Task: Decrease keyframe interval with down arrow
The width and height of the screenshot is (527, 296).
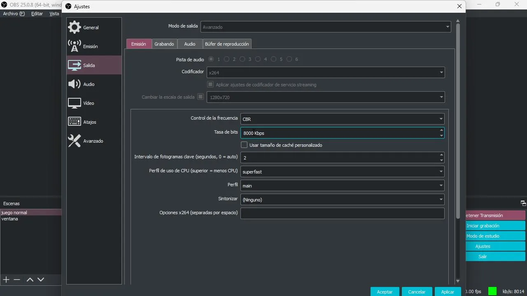Action: [441, 160]
